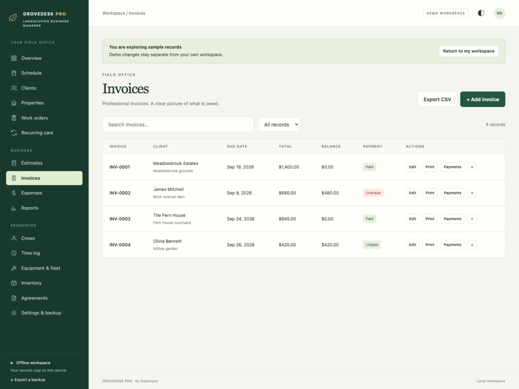Click the Equipment & fleet wrench icon
519x389 pixels.
[x=14, y=268]
